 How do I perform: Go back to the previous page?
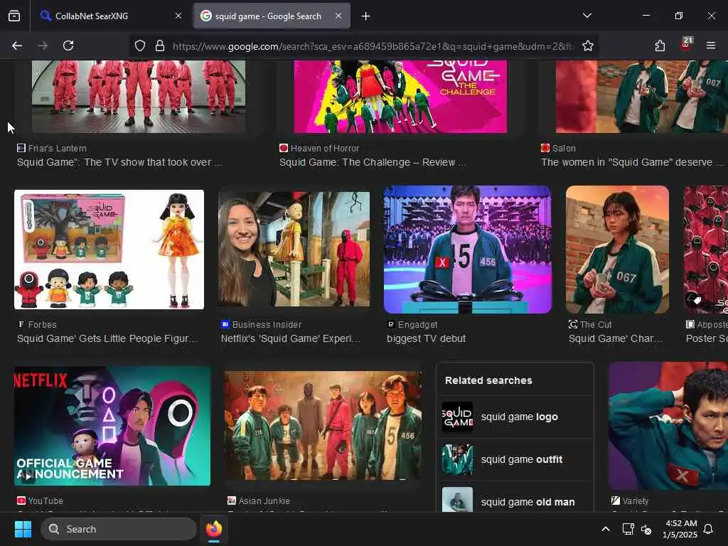(17, 45)
